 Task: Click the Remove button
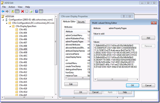pyautogui.click(x=148, y=46)
